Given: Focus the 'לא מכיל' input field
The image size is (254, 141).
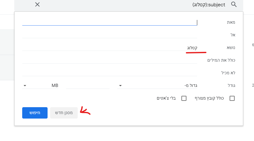Looking at the screenshot, I should click(x=109, y=73).
